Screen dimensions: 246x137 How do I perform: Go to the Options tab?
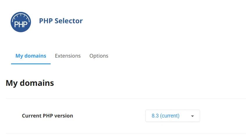99,56
